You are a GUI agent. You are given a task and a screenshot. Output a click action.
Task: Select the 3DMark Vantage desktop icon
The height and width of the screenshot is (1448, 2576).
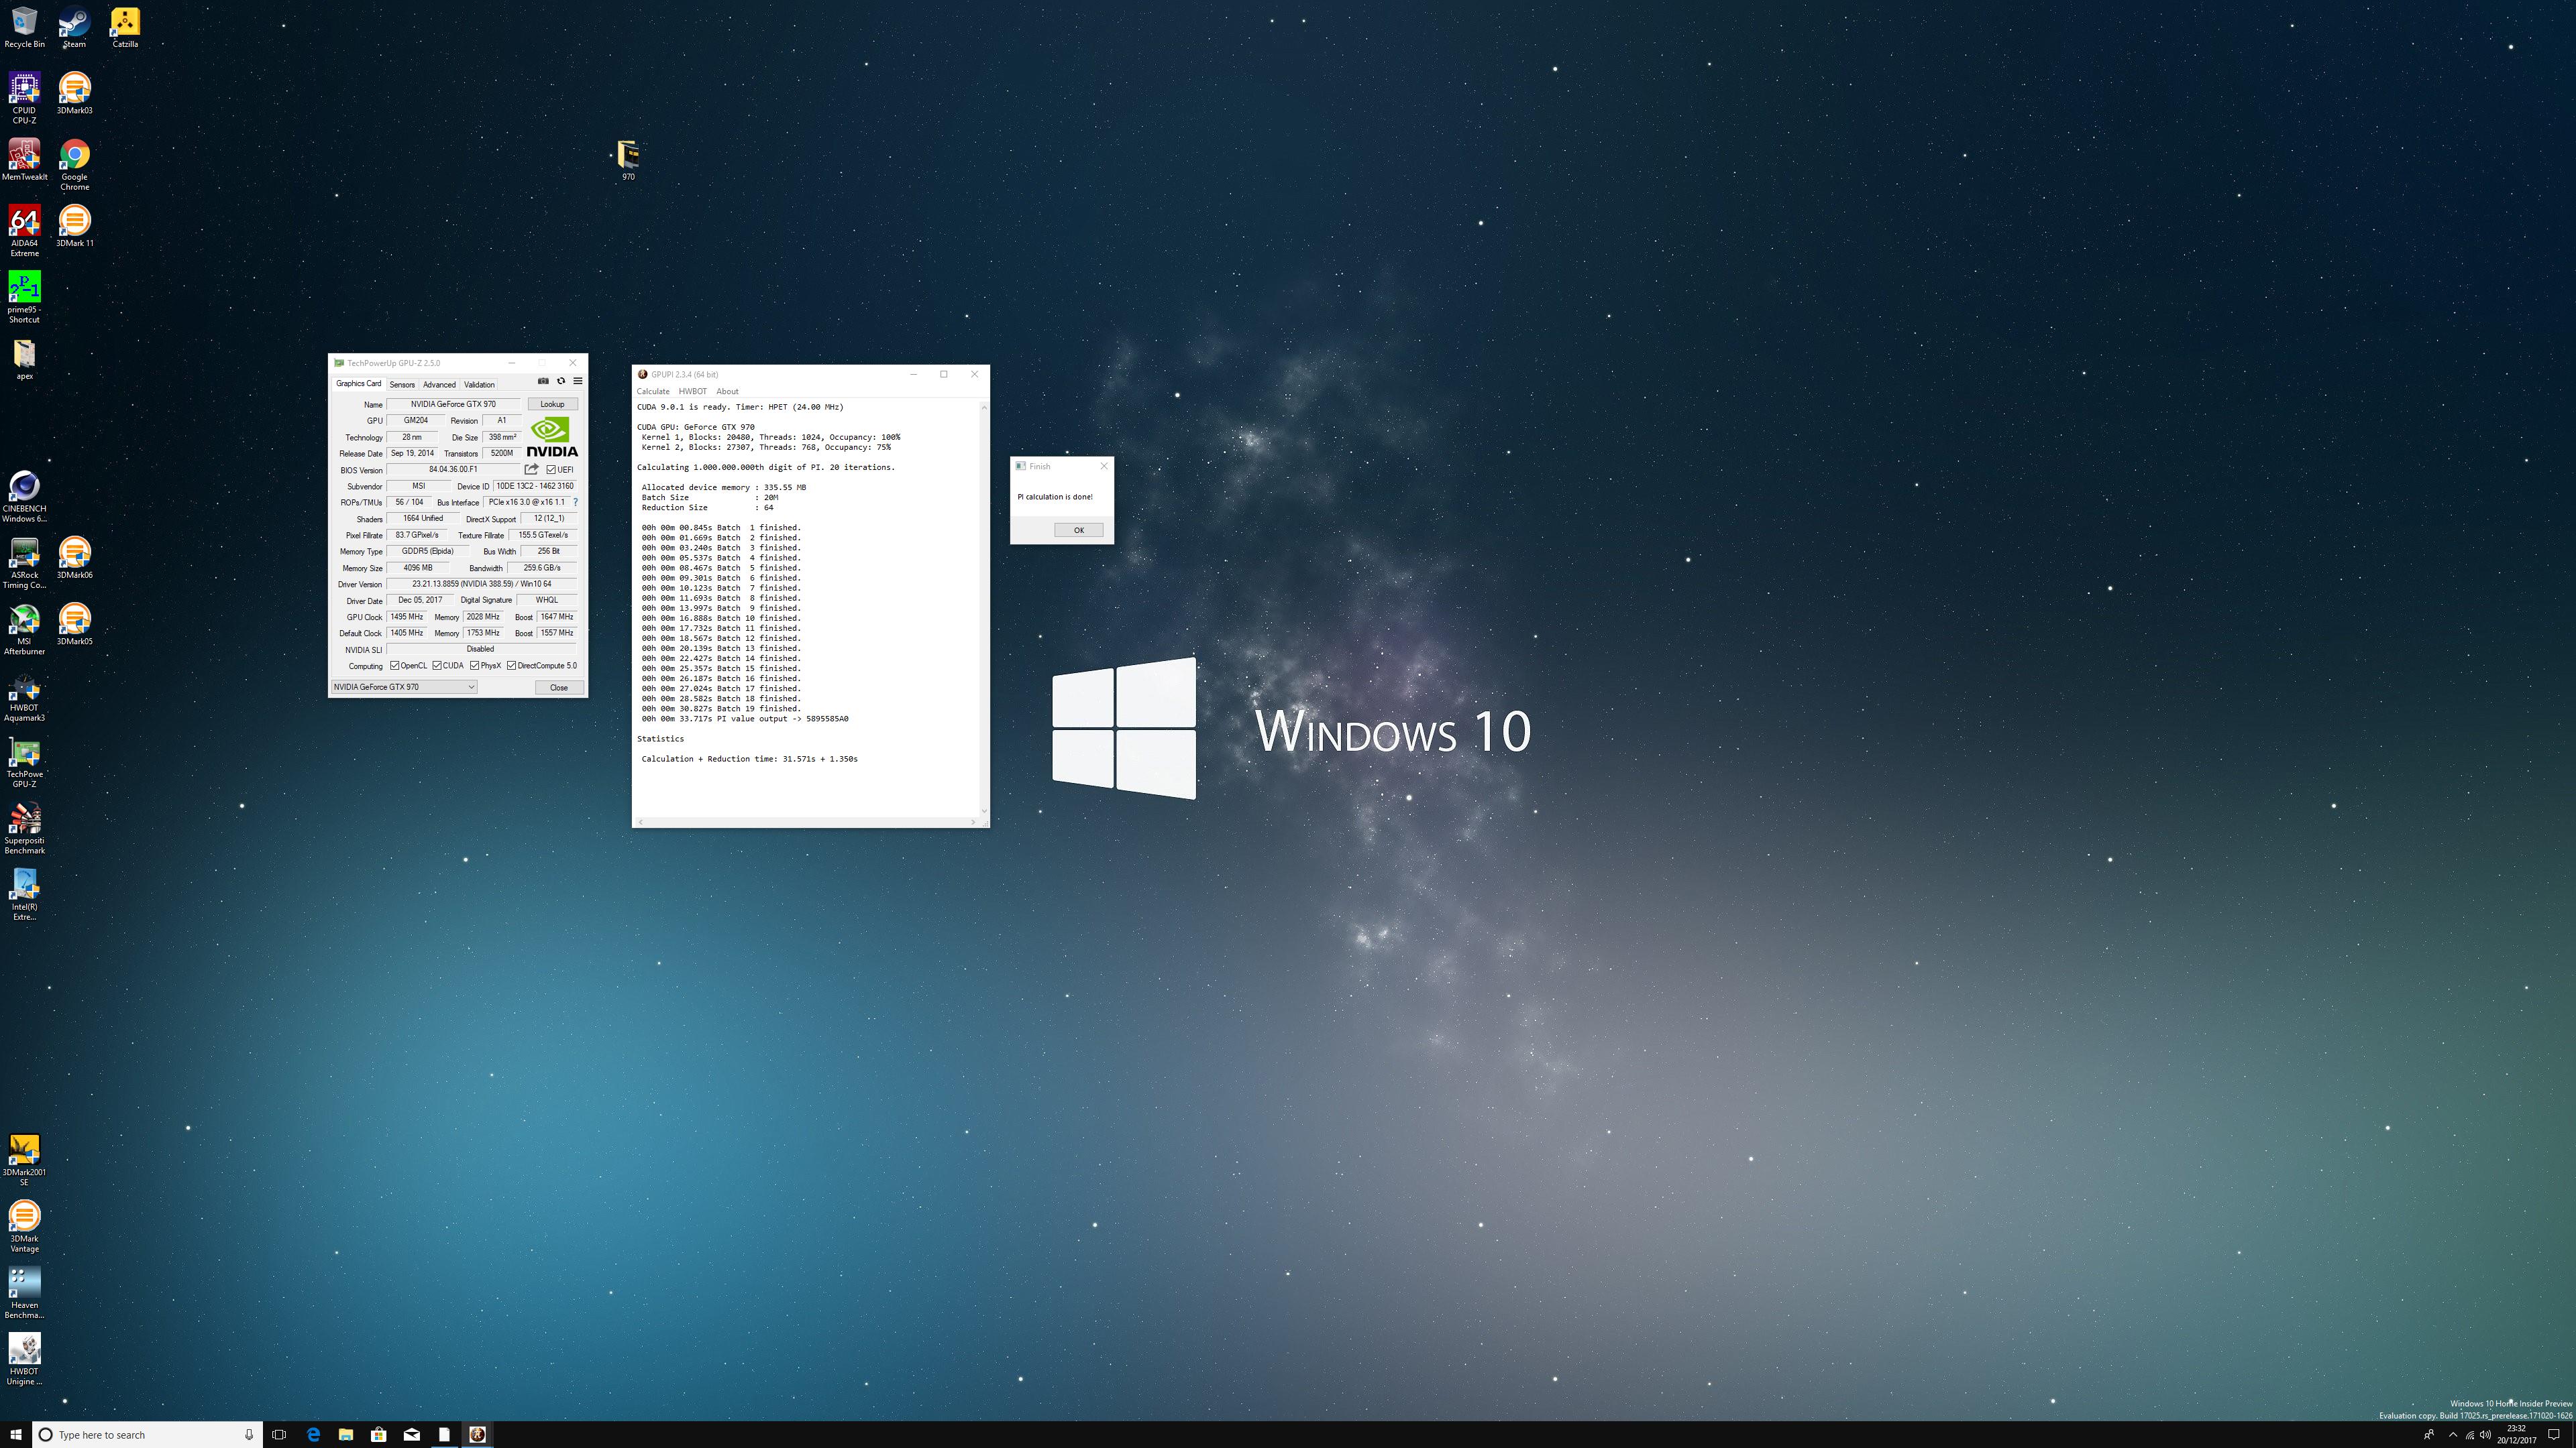(x=24, y=1226)
